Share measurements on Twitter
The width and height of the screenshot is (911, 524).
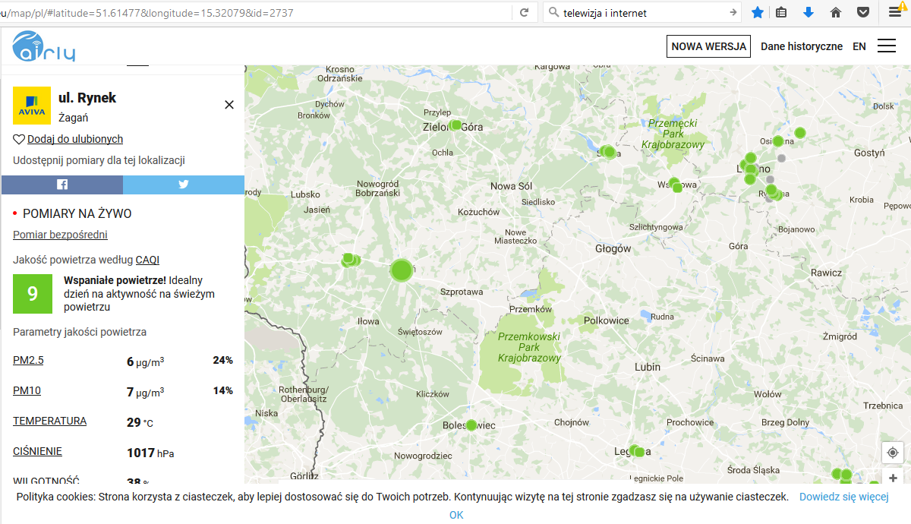[x=184, y=185]
